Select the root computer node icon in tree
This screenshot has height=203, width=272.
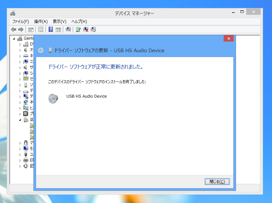coord(20,38)
